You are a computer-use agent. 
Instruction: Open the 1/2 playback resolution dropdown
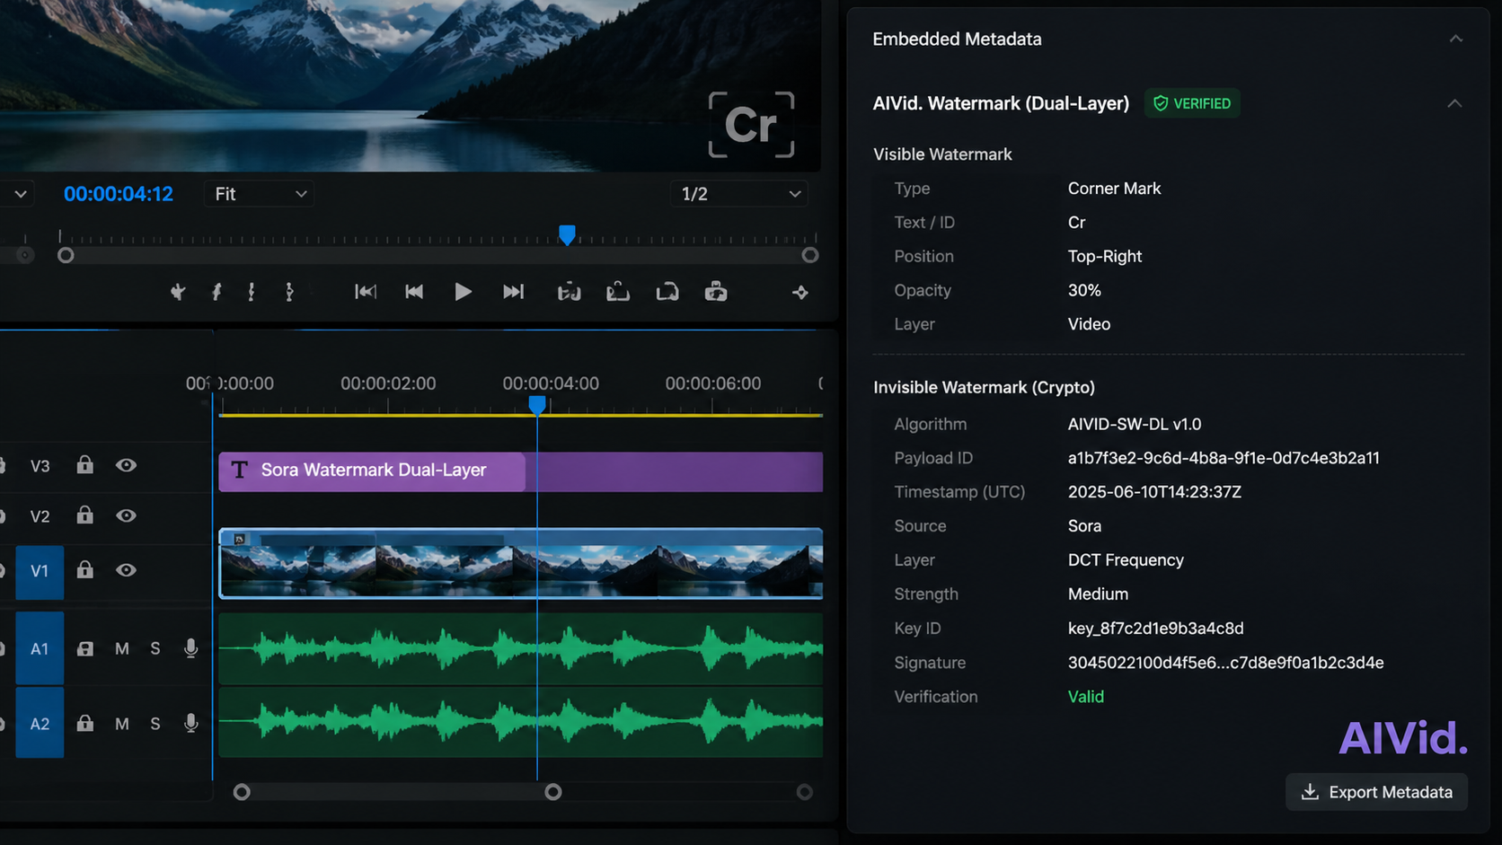(738, 194)
